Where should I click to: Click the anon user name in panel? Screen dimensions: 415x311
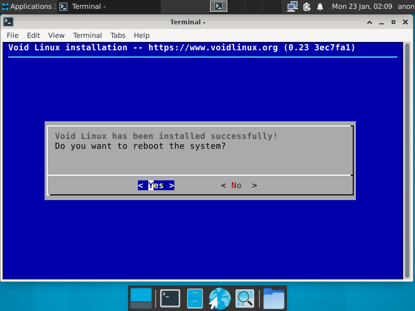pyautogui.click(x=406, y=6)
